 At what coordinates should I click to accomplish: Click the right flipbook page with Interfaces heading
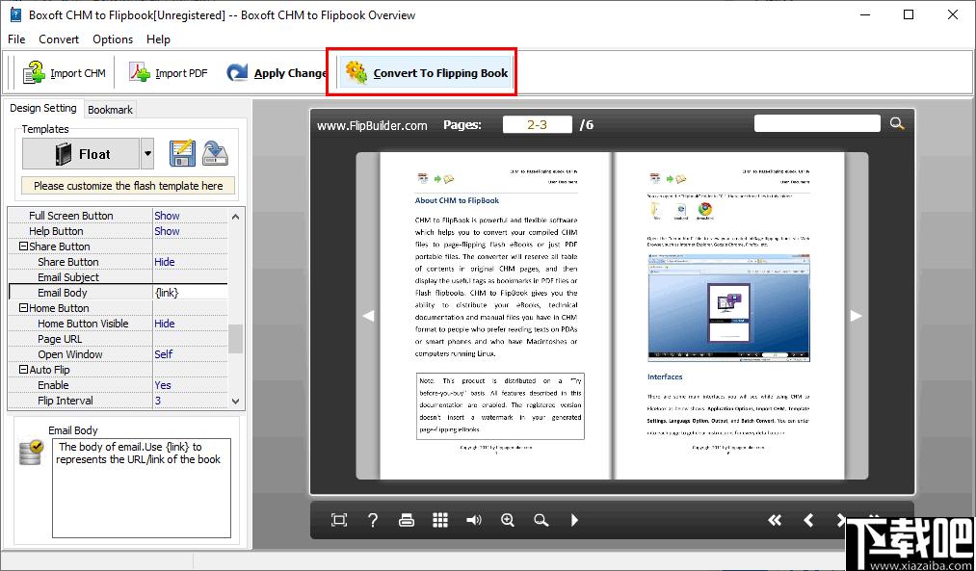coord(729,316)
